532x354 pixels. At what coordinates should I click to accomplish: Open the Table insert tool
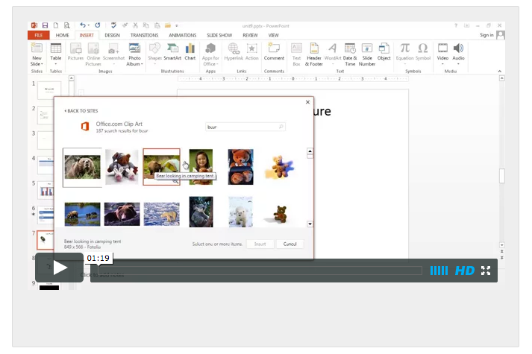(x=56, y=48)
